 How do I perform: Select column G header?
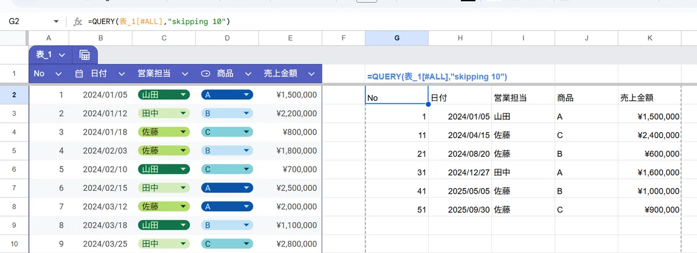pyautogui.click(x=397, y=38)
